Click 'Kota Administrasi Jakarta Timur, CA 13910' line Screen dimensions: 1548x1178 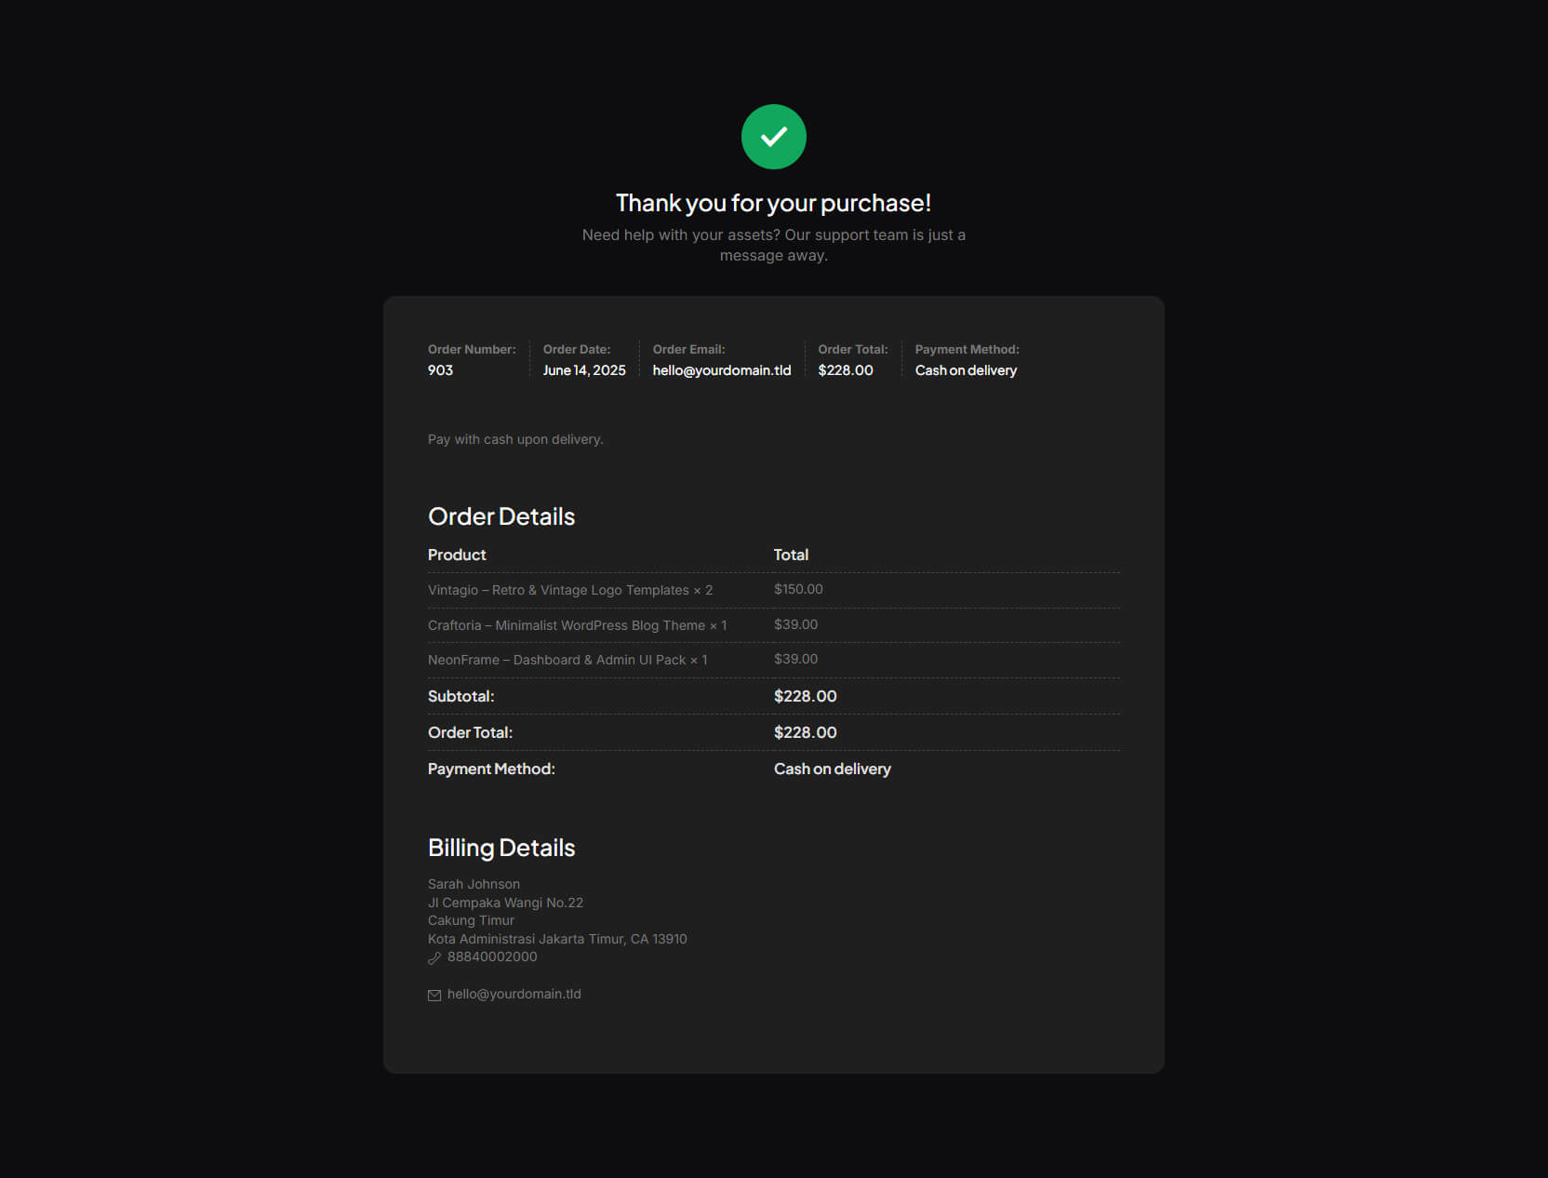tap(557, 939)
